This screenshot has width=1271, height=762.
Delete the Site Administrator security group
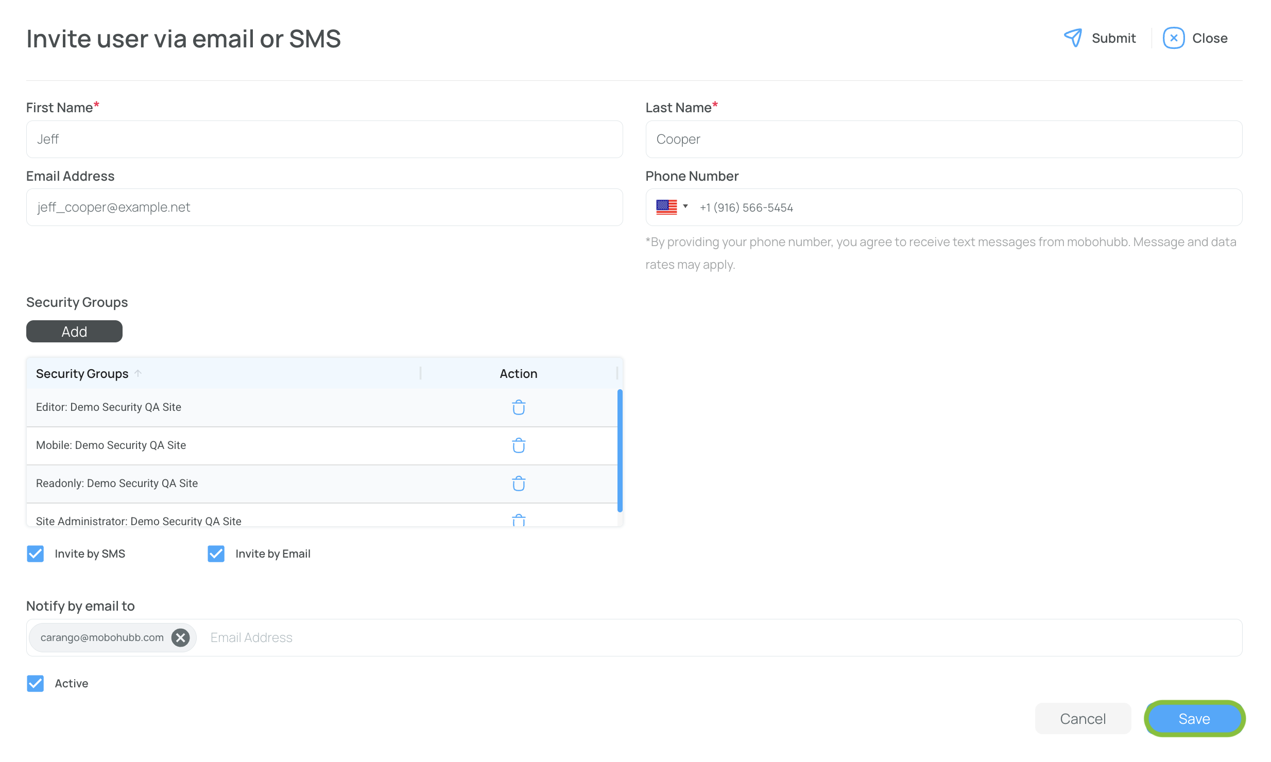click(518, 520)
